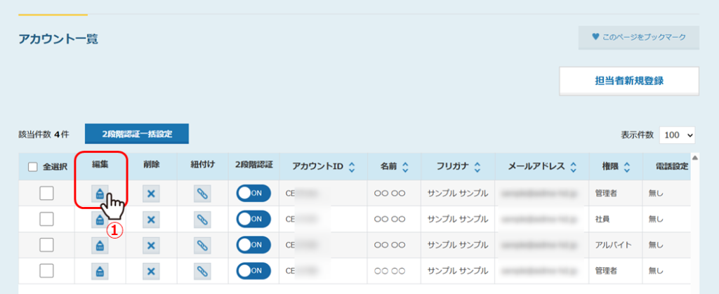719x294 pixels.
Task: Toggle 2段階認証 switch for the 社員 account
Action: (253, 220)
